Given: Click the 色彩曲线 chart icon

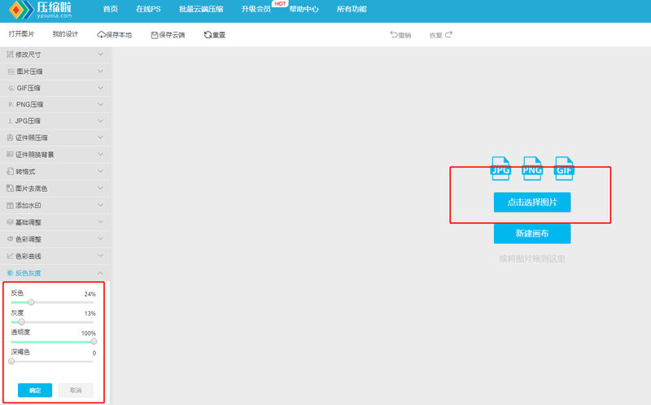Looking at the screenshot, I should tap(10, 256).
